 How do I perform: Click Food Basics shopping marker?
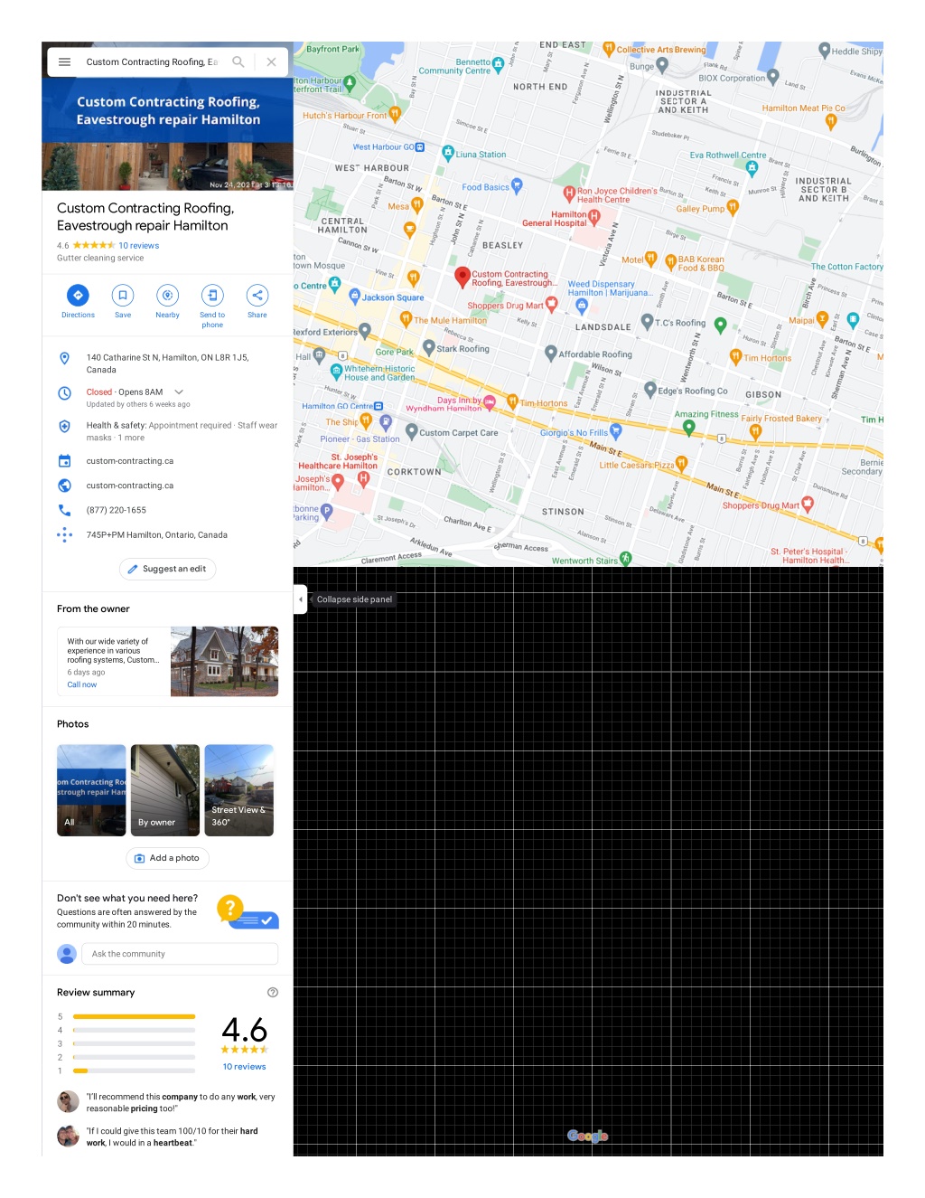(x=517, y=185)
